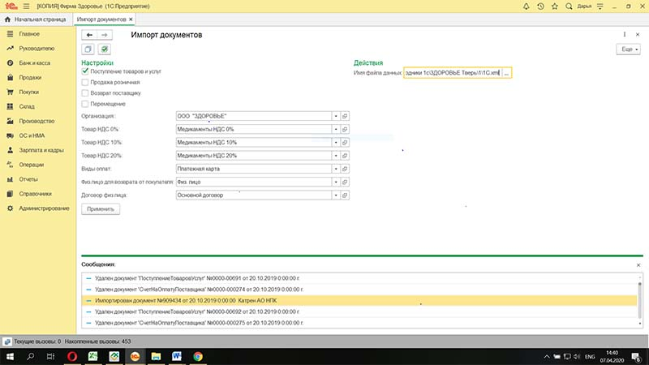
Task: Open Google Chrome from the taskbar
Action: [197, 355]
